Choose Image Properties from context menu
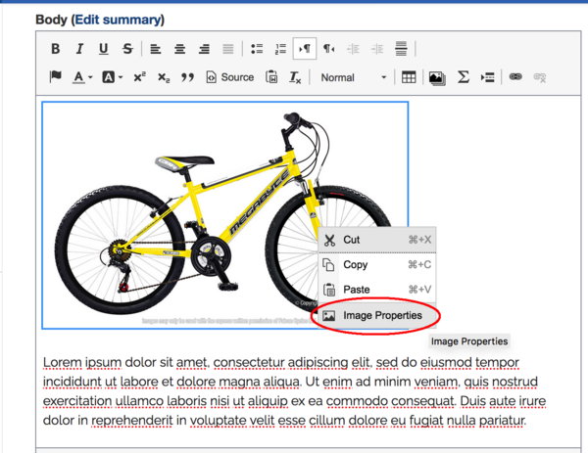Screen dimensions: 588x453 (381, 316)
